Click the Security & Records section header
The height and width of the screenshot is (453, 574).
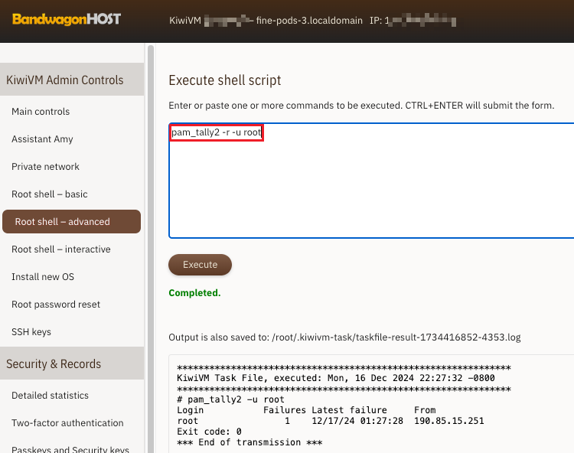click(54, 363)
